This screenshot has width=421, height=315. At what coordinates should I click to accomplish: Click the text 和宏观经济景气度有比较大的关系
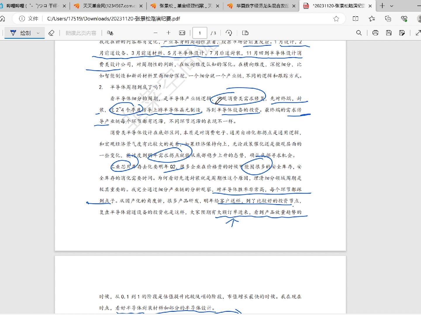[139, 144]
